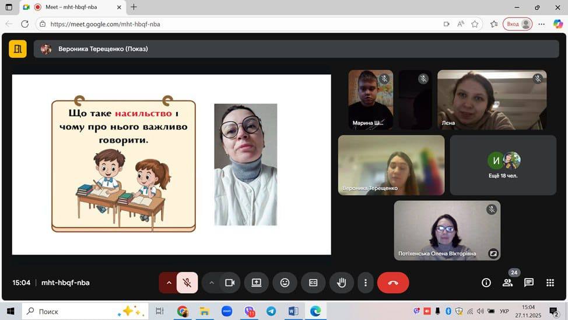The image size is (568, 320).
Task: Leave the call with red hang-up button
Action: point(393,283)
